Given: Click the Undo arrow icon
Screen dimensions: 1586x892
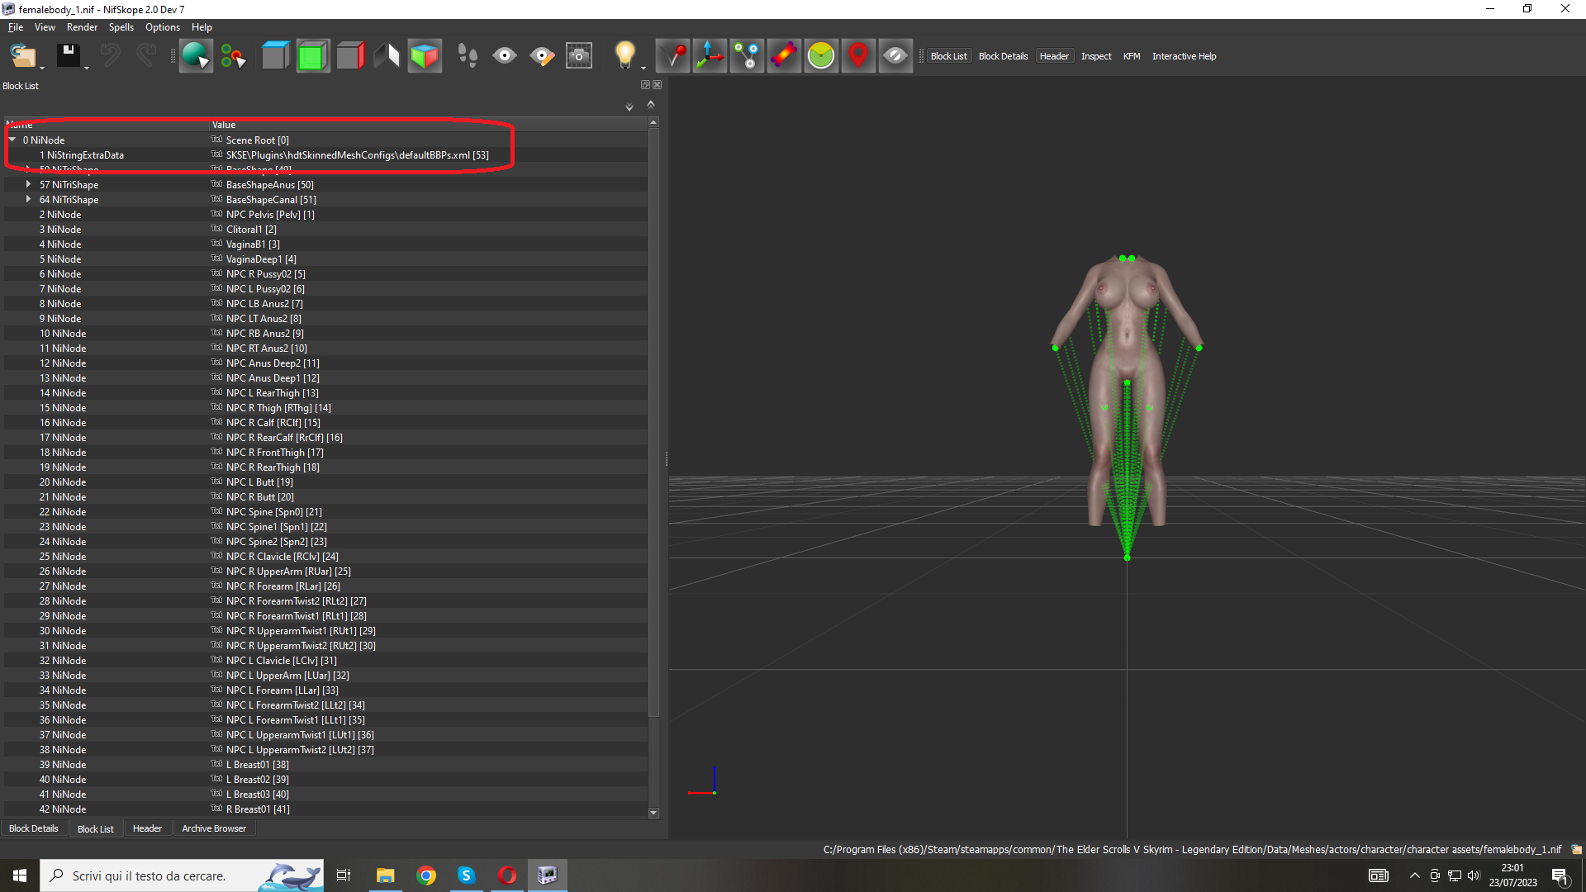Looking at the screenshot, I should click(110, 55).
